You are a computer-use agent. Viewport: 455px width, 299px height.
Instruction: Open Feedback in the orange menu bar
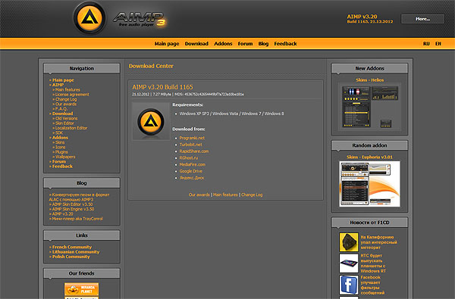pyautogui.click(x=285, y=44)
